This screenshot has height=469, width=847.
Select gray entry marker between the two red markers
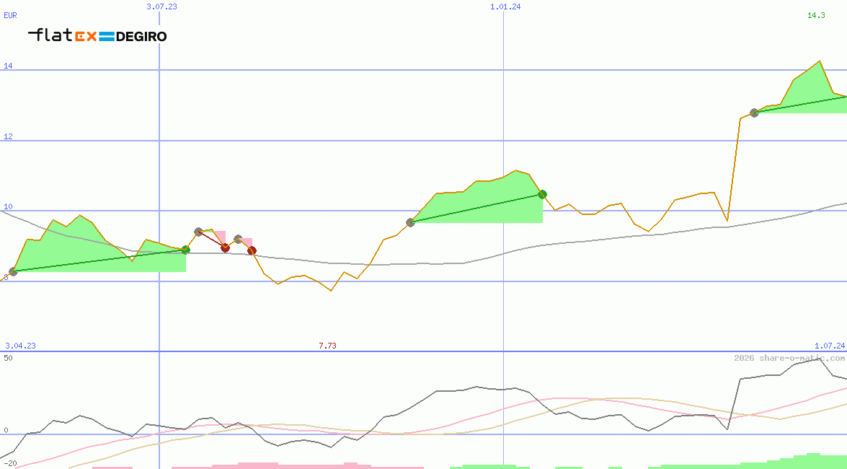coord(238,239)
